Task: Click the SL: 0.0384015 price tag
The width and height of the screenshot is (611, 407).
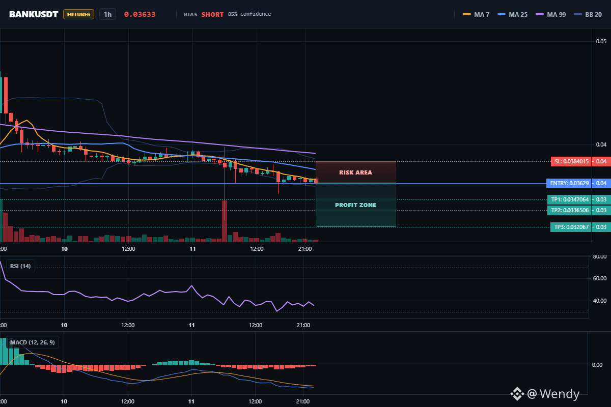Action: (x=571, y=161)
